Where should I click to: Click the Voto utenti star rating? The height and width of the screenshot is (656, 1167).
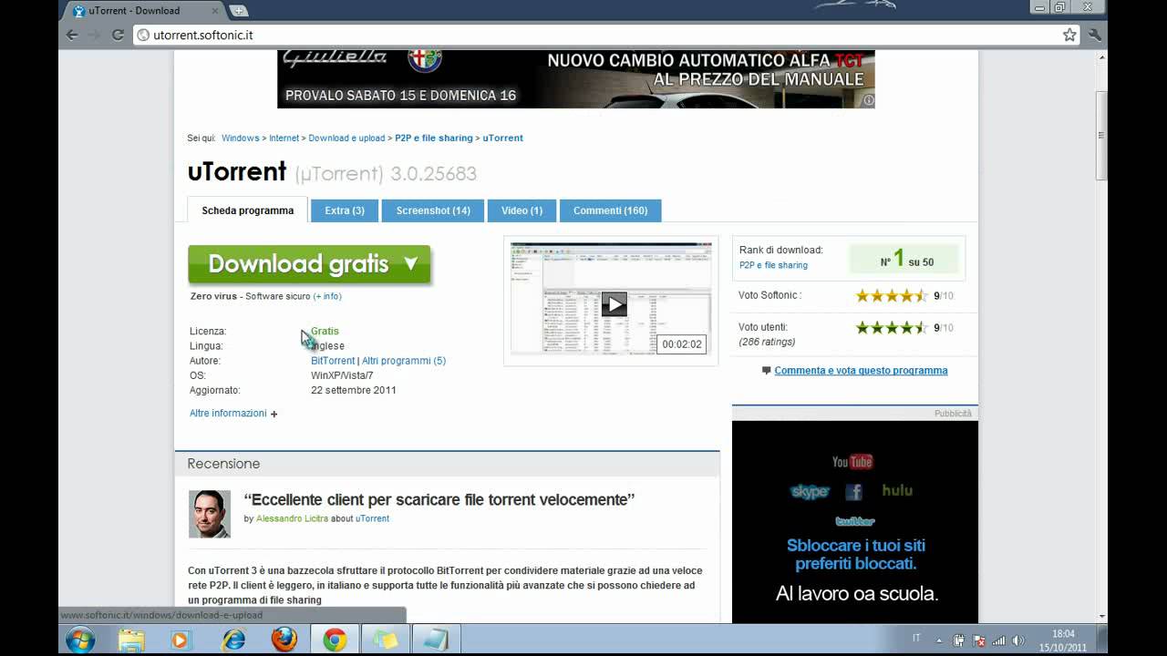[892, 327]
